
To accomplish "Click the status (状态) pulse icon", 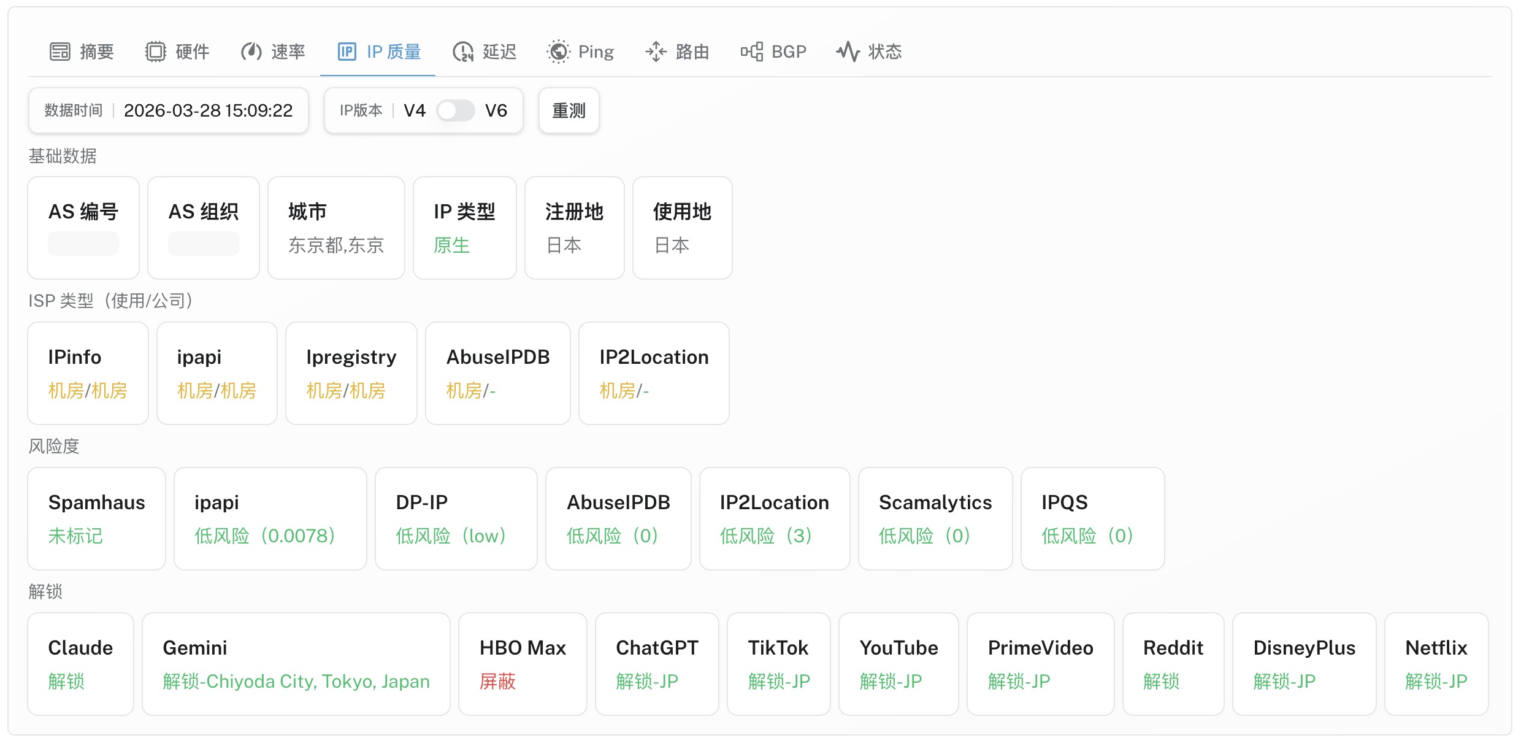I will pyautogui.click(x=848, y=52).
